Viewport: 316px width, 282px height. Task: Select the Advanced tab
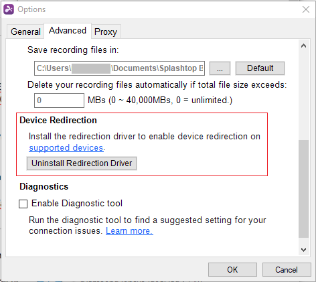coord(68,31)
